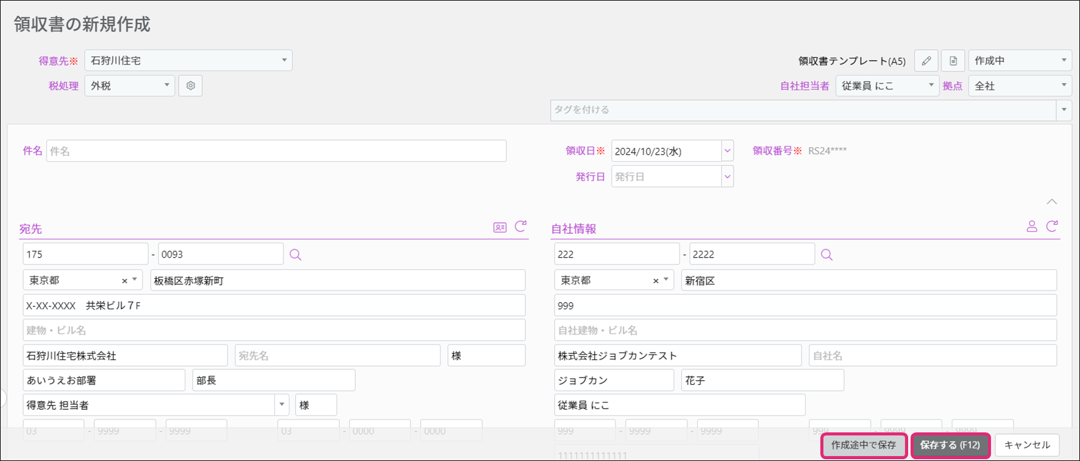Click the tax settings gear icon
The width and height of the screenshot is (1080, 461).
[190, 86]
